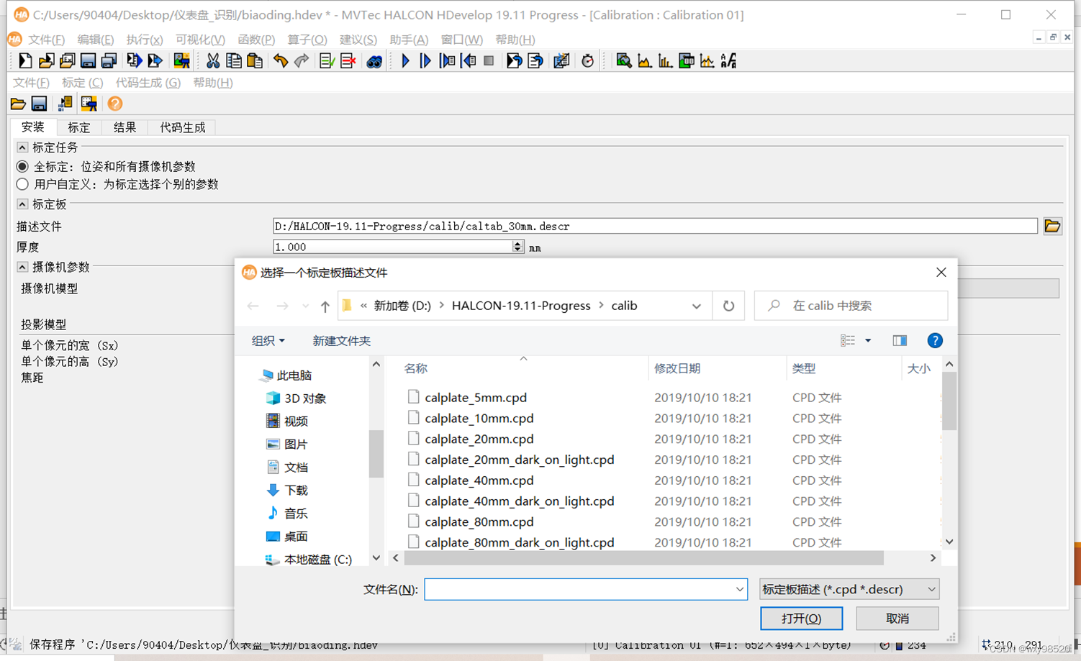
Task: Click the Run program play icon
Action: click(x=405, y=61)
